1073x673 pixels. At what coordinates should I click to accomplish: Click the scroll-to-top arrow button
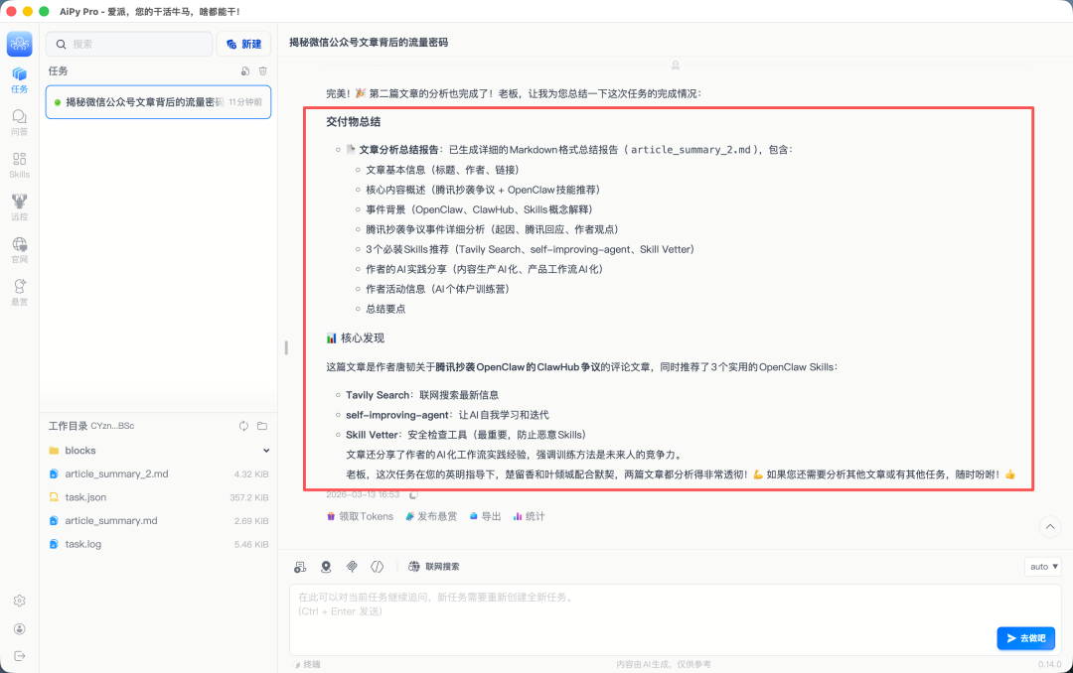click(x=1050, y=527)
